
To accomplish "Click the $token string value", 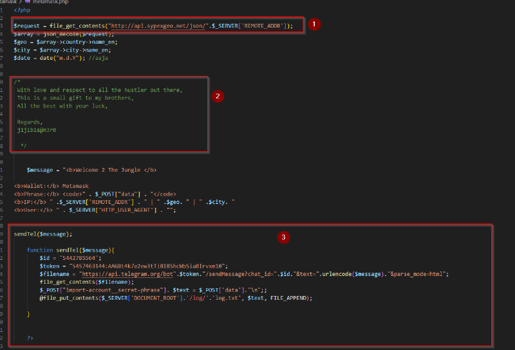I will [147, 266].
